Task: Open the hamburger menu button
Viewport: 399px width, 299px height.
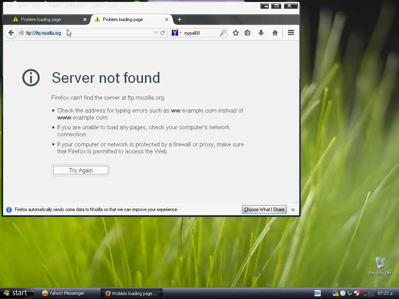Action: point(291,33)
